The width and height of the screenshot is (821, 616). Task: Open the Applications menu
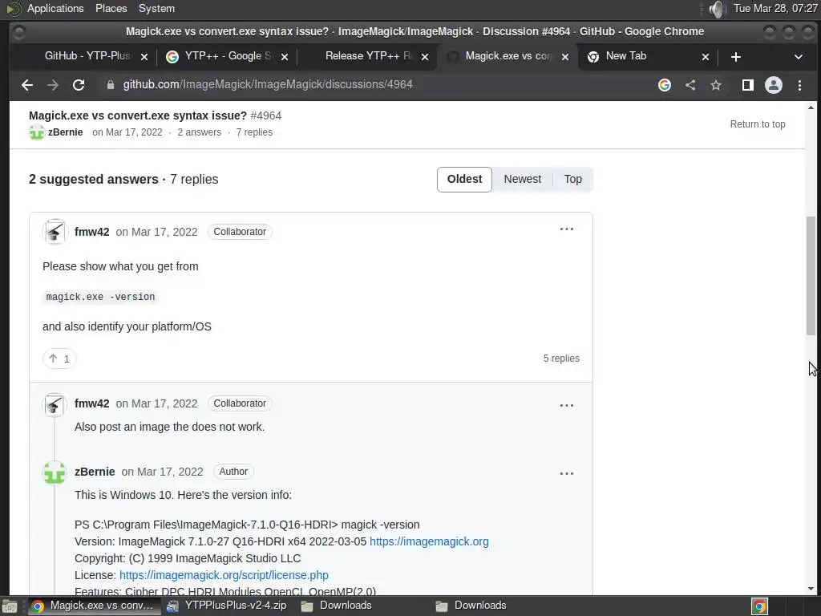point(55,8)
